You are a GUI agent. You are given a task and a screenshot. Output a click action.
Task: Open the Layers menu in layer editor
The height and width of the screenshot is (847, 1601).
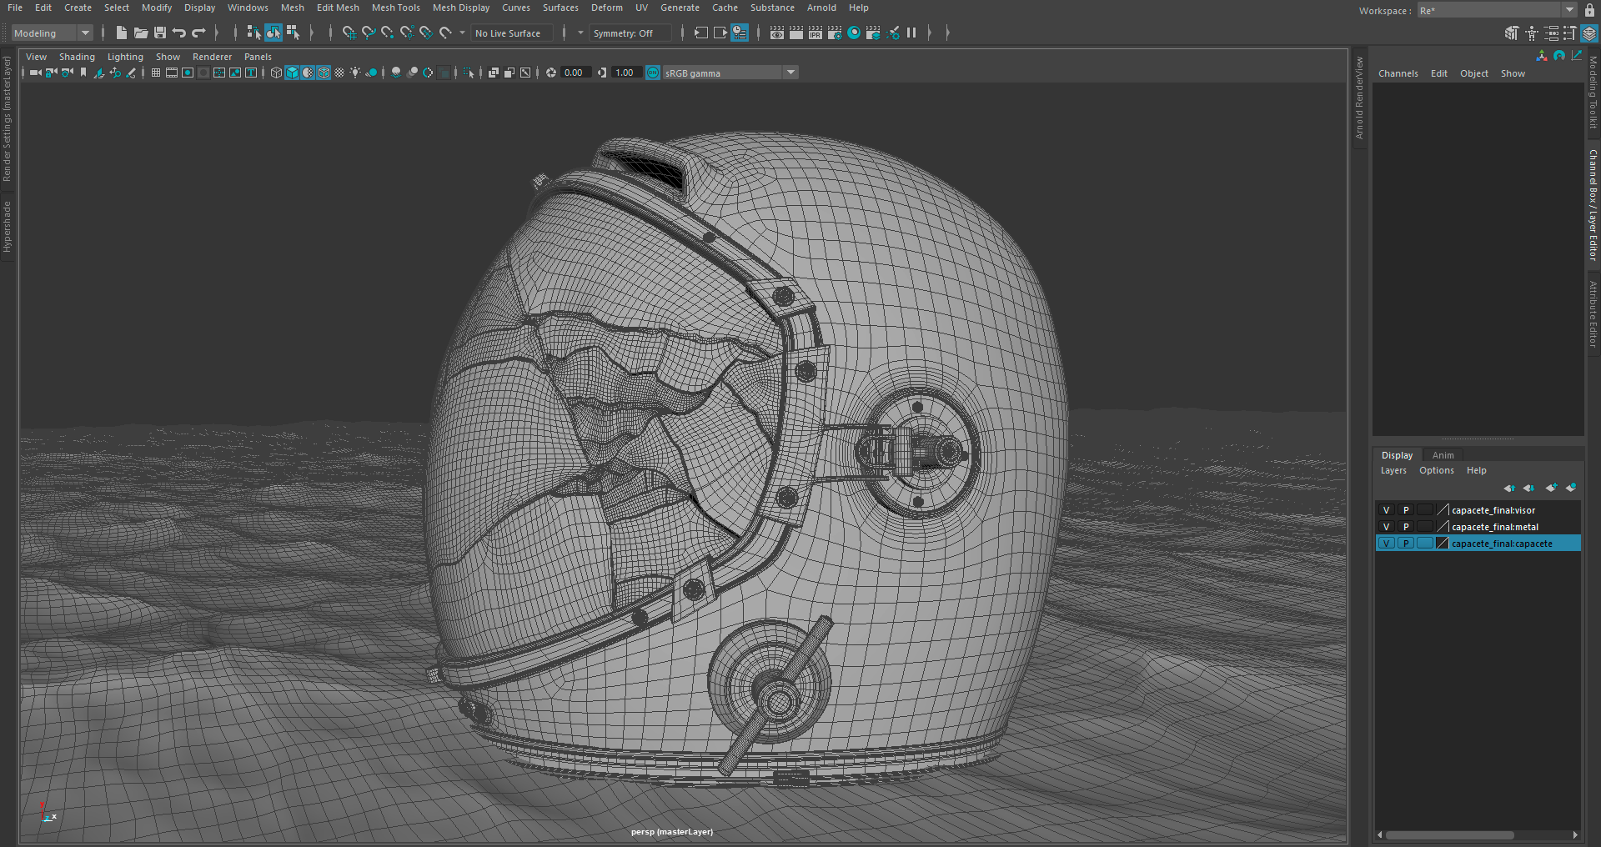click(1393, 470)
